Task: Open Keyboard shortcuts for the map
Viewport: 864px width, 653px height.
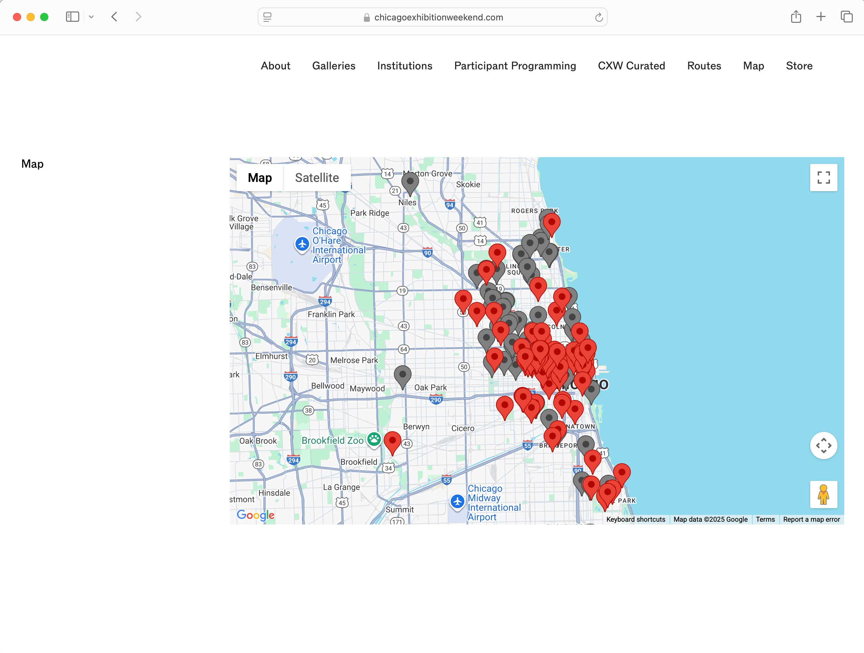Action: pyautogui.click(x=636, y=520)
